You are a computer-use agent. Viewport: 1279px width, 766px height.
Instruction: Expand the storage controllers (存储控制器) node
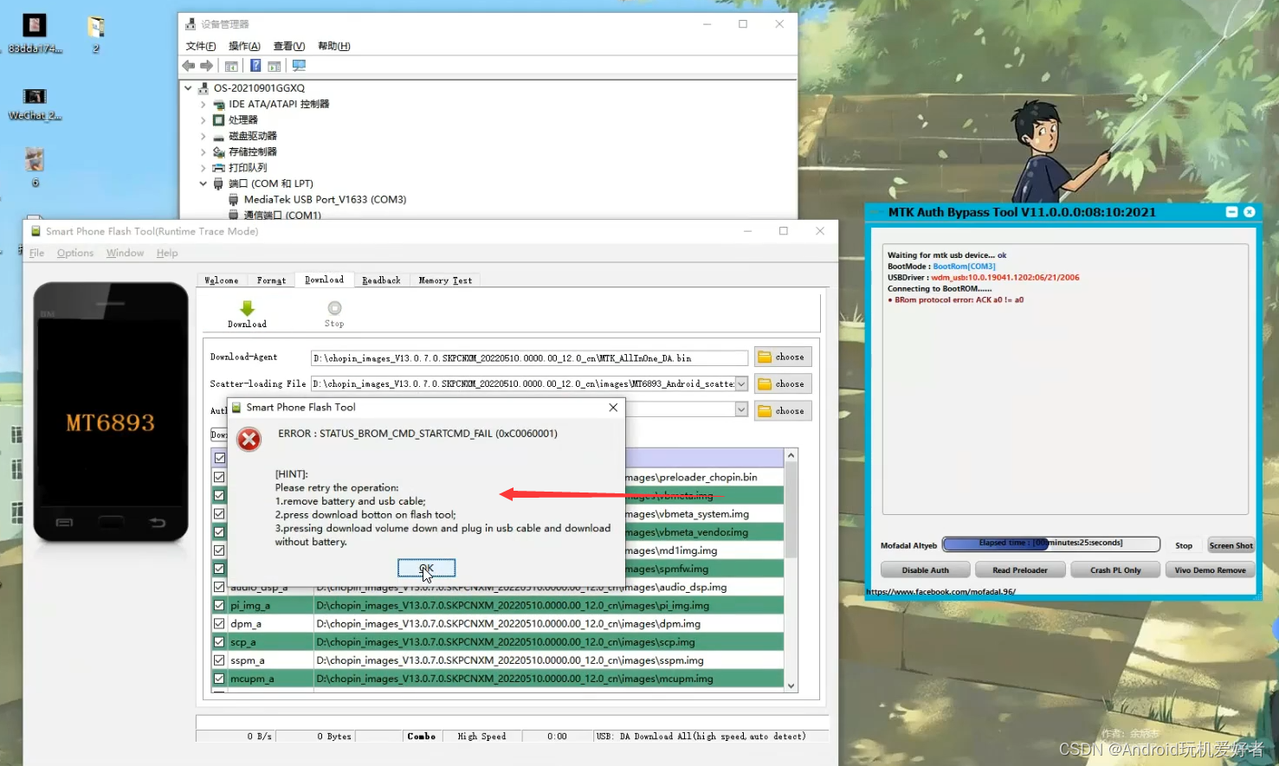tap(203, 151)
